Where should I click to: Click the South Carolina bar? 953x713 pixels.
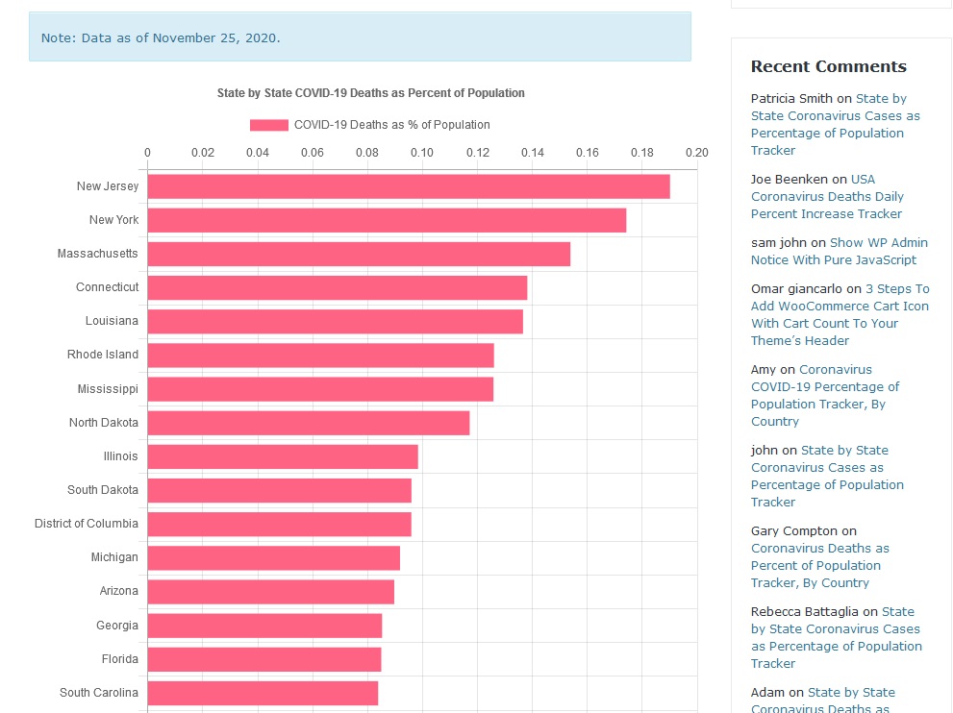(263, 694)
